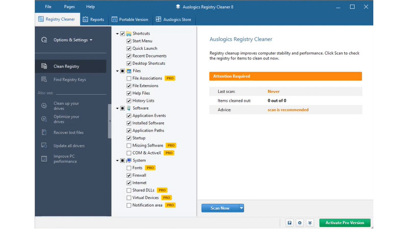Switch to the Portable Version tab

130,19
